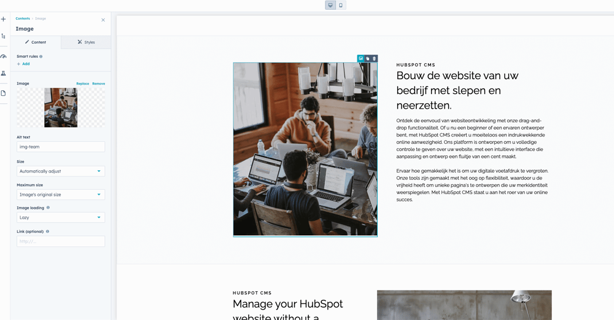Click the 'Image' panel title
Viewport: 614px width, 320px height.
pyautogui.click(x=25, y=29)
